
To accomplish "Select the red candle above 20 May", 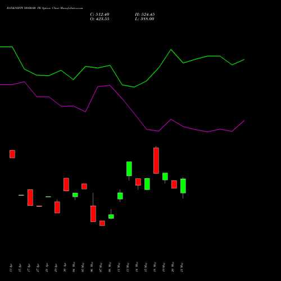I will (174, 184).
